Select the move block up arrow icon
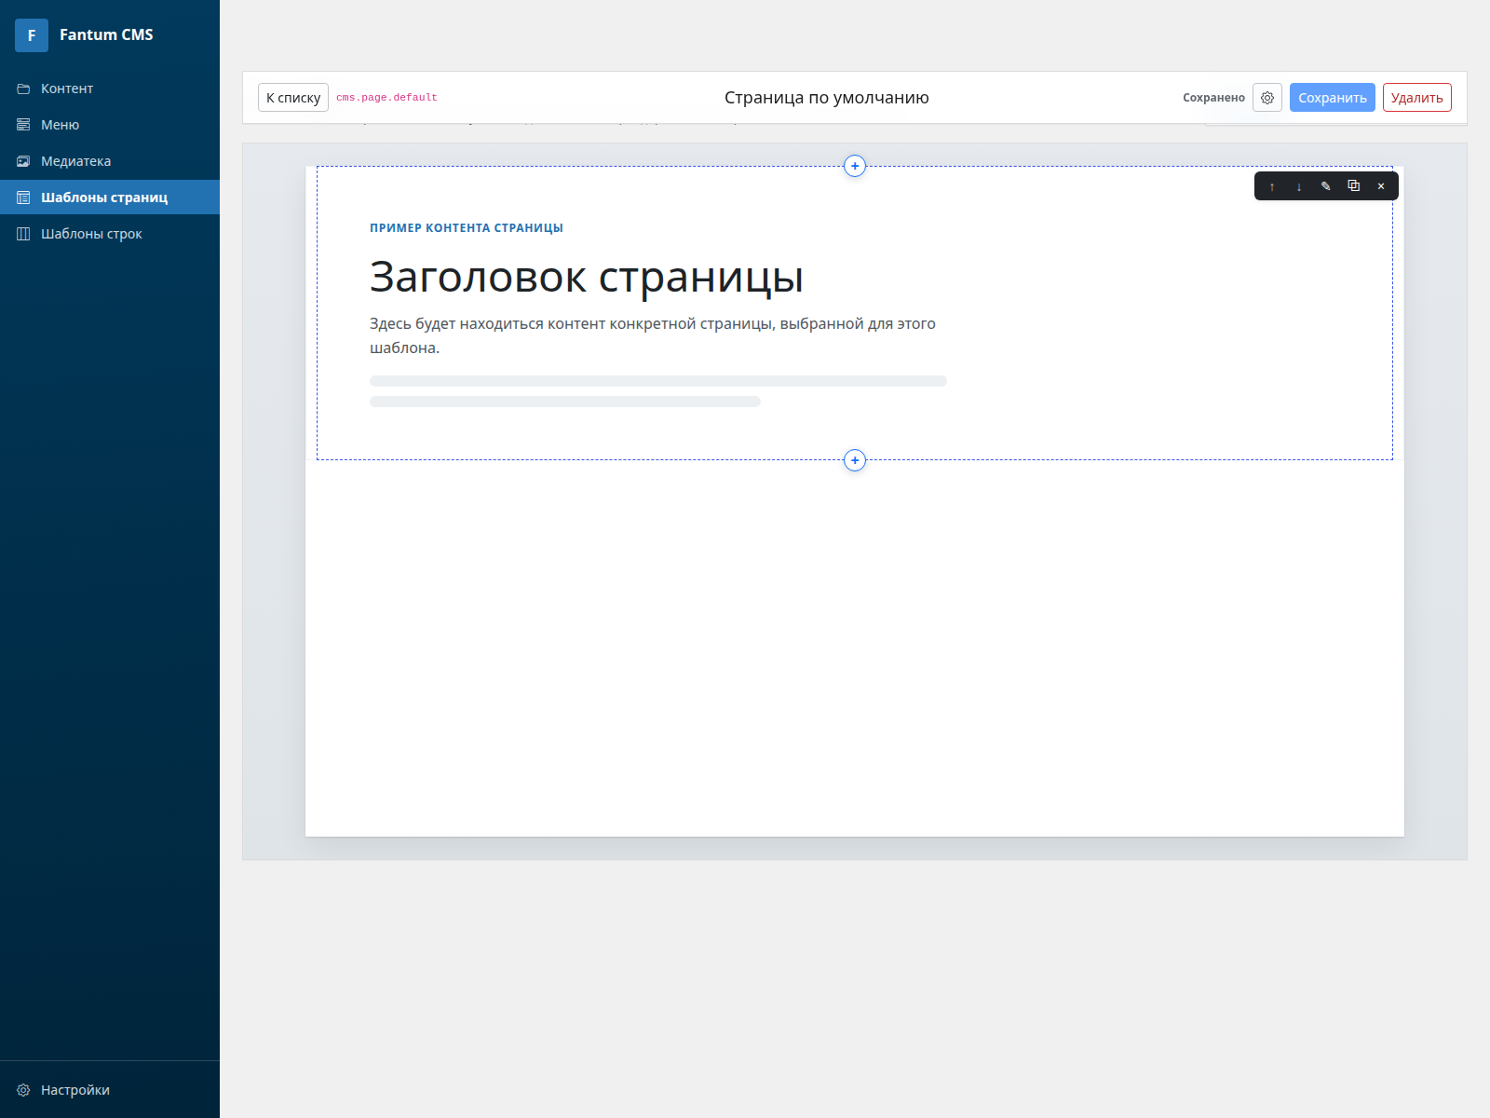The height and width of the screenshot is (1118, 1490). click(1272, 186)
